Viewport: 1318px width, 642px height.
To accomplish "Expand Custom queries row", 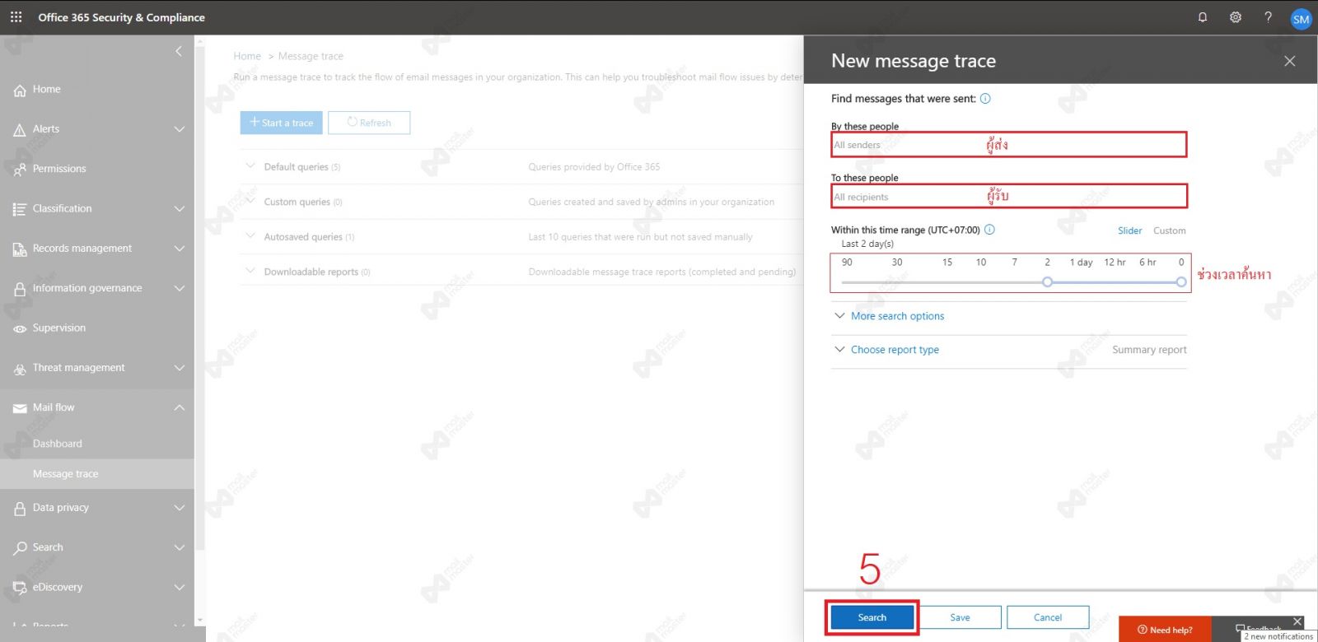I will point(250,201).
